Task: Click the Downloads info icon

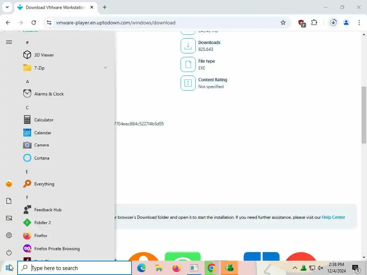Action: [x=188, y=46]
